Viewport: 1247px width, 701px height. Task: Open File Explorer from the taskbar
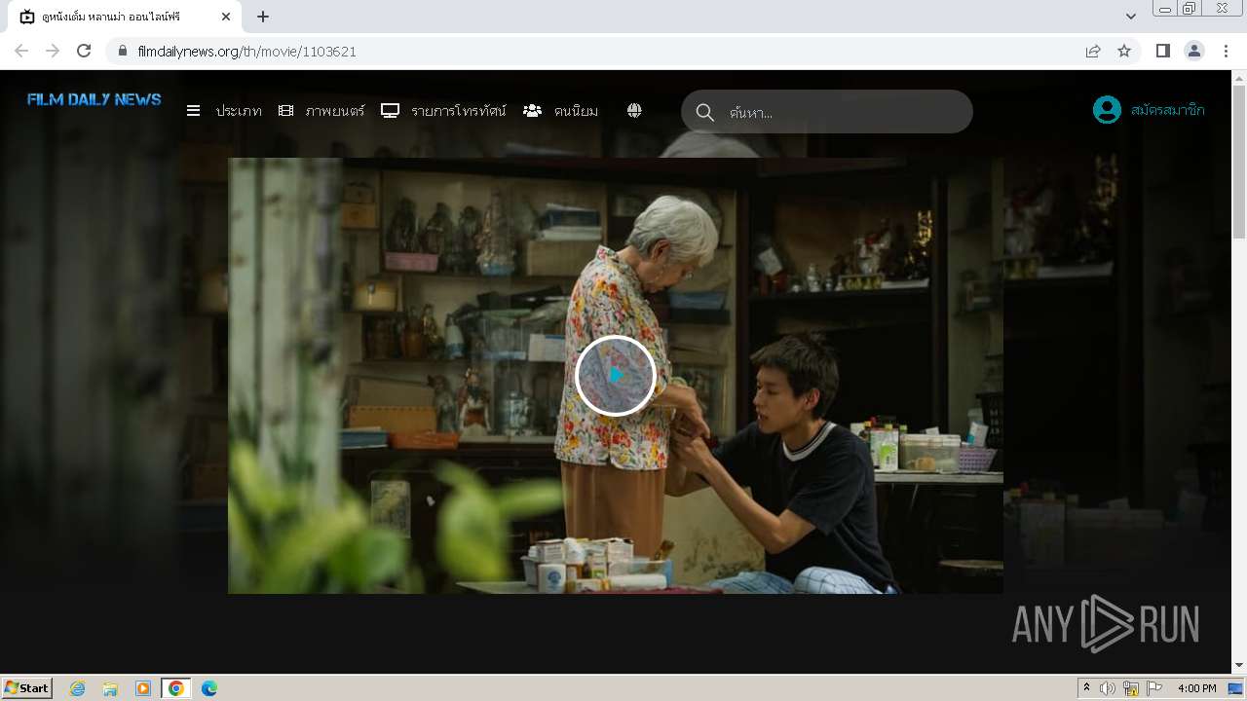110,688
